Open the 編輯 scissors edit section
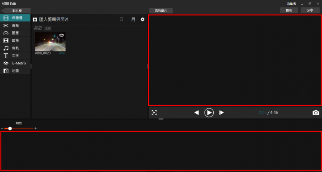 (x=15, y=26)
